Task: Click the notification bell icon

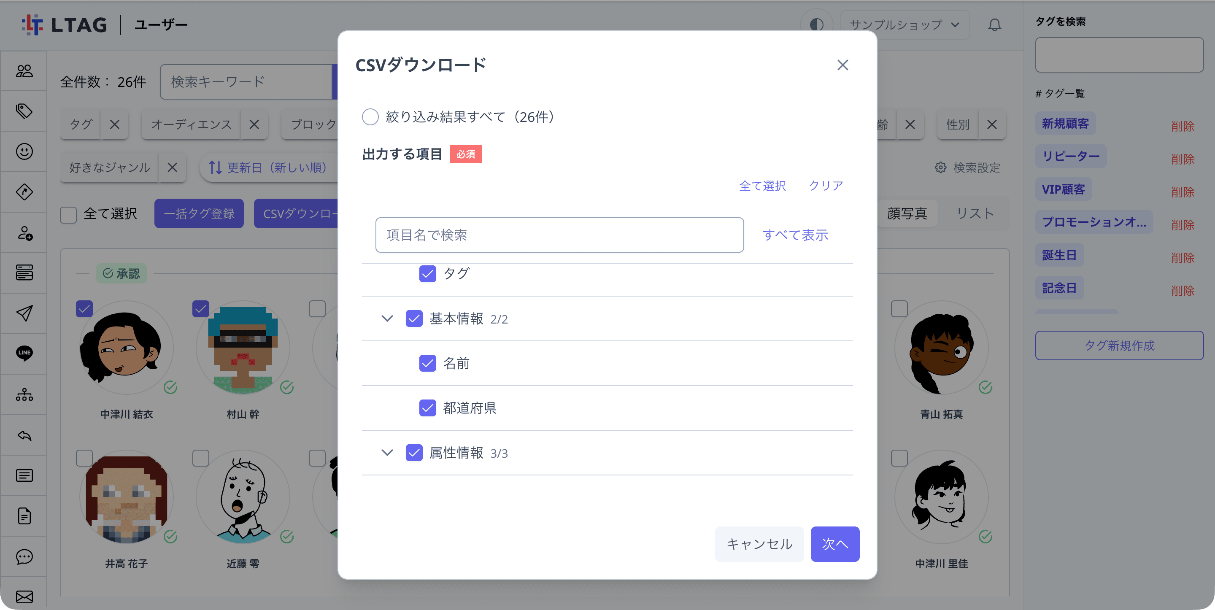Action: click(994, 24)
